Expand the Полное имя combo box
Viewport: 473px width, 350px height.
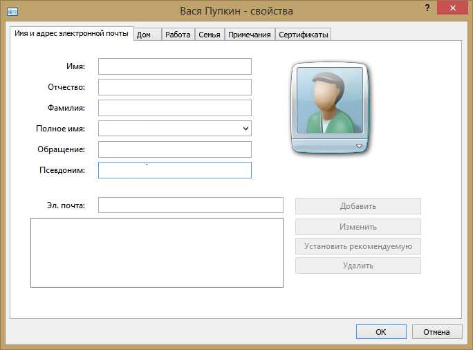pyautogui.click(x=245, y=129)
